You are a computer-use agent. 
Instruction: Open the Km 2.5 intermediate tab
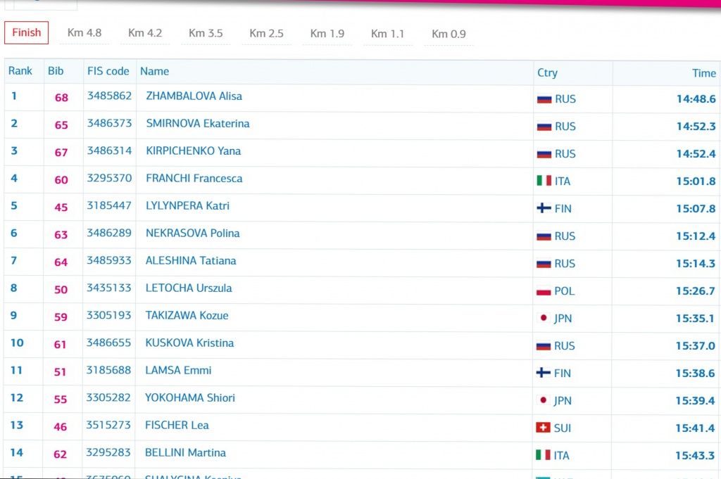pos(266,34)
